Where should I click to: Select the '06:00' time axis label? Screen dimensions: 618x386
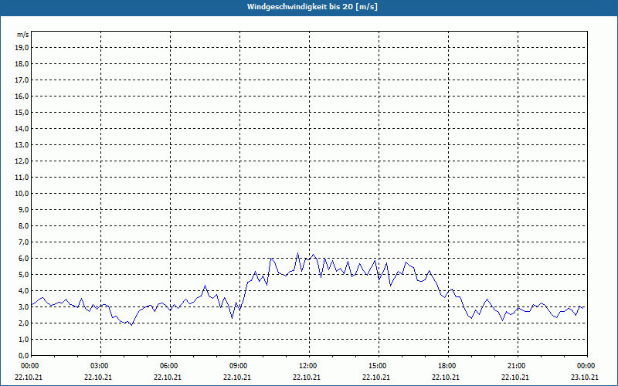tap(170, 366)
